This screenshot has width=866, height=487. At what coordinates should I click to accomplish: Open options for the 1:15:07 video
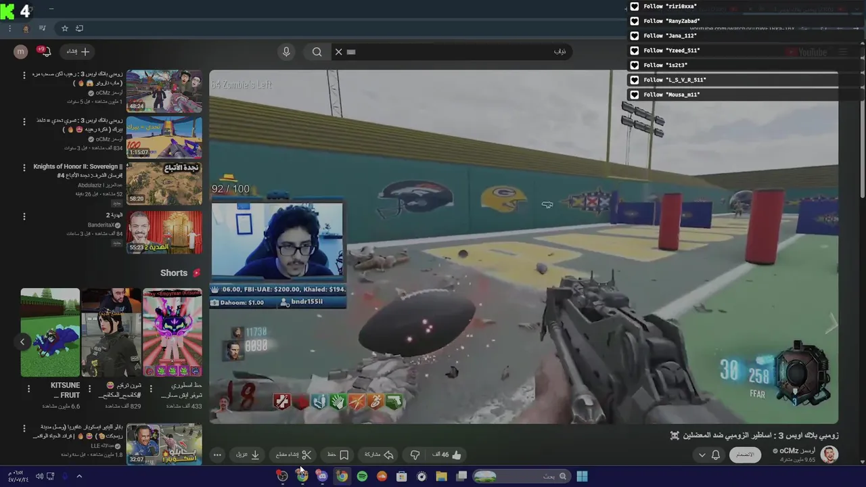click(24, 122)
